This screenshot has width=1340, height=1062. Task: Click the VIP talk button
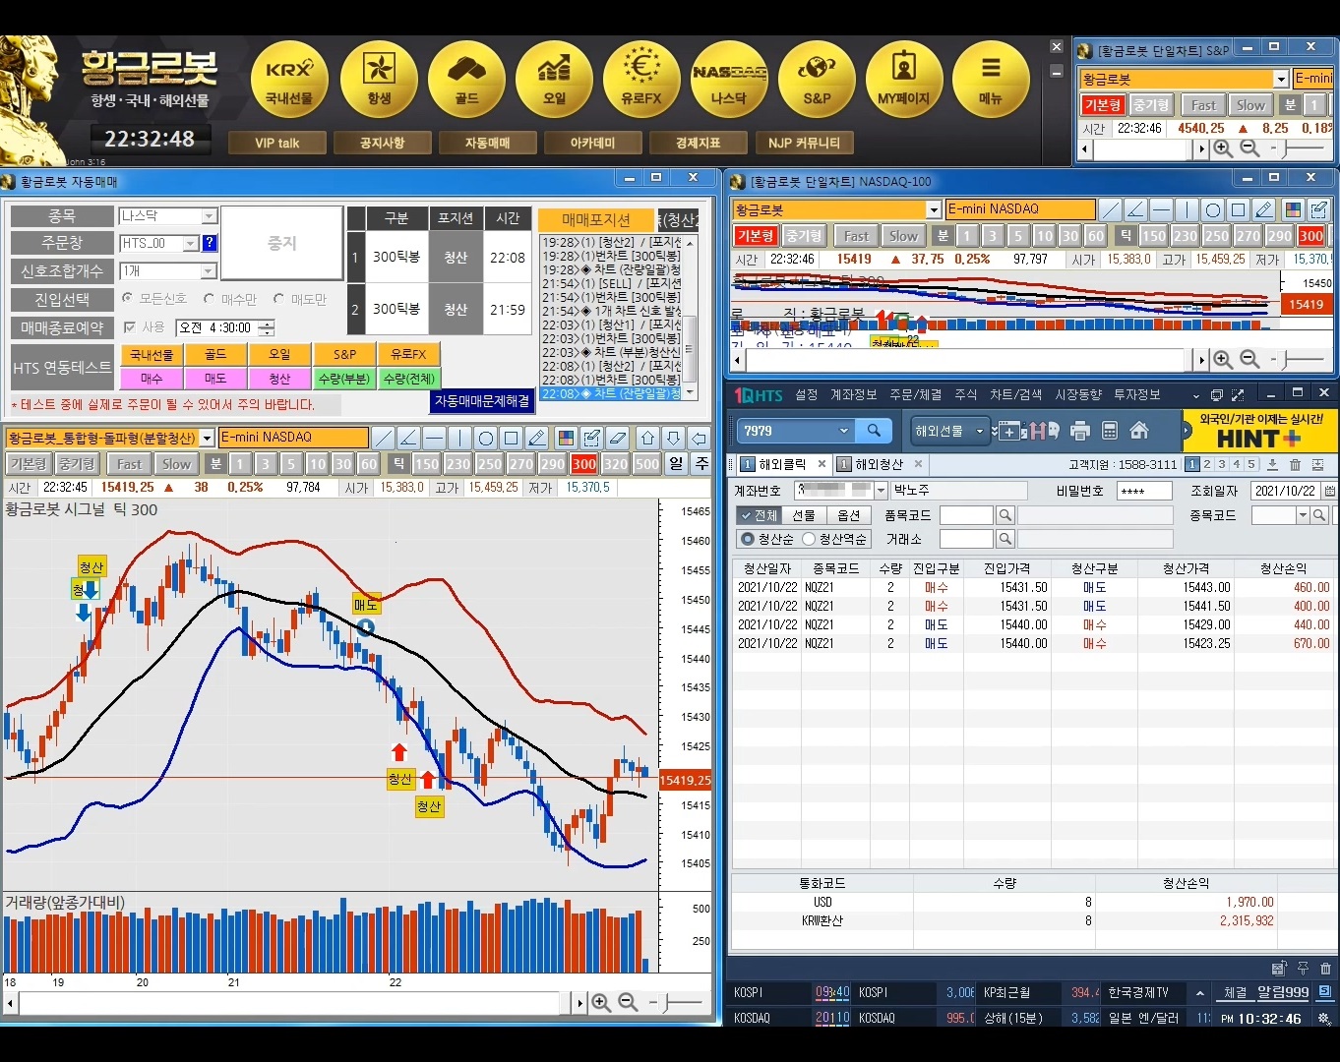point(277,143)
